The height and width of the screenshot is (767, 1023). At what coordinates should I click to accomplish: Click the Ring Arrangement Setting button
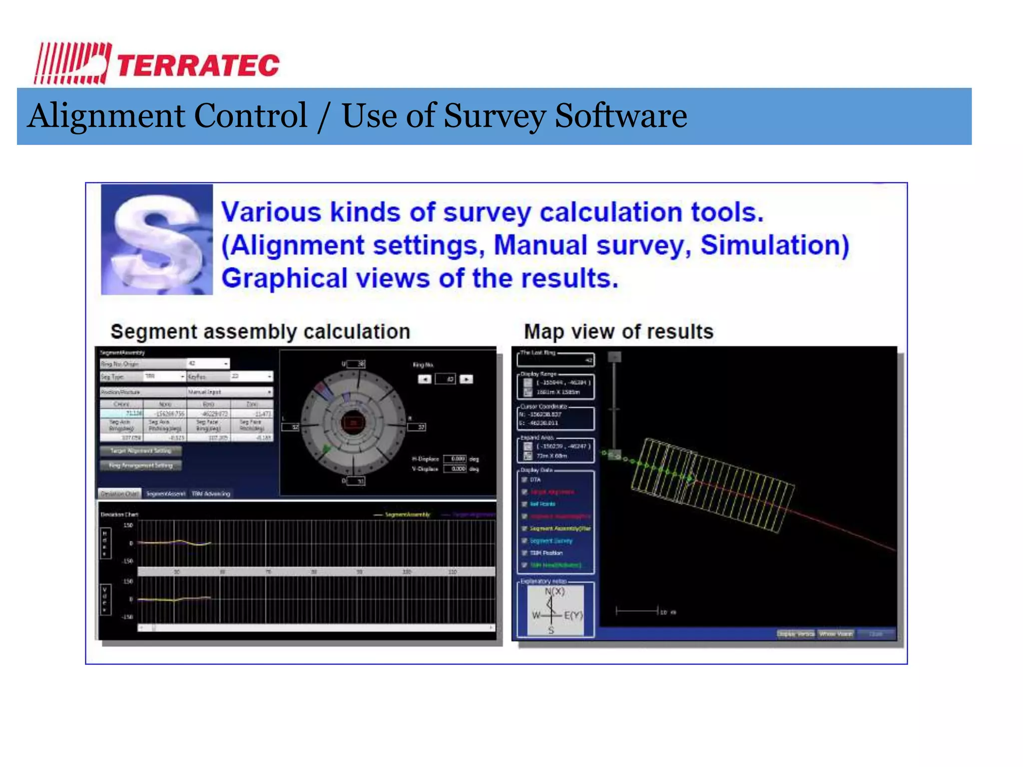(x=140, y=466)
